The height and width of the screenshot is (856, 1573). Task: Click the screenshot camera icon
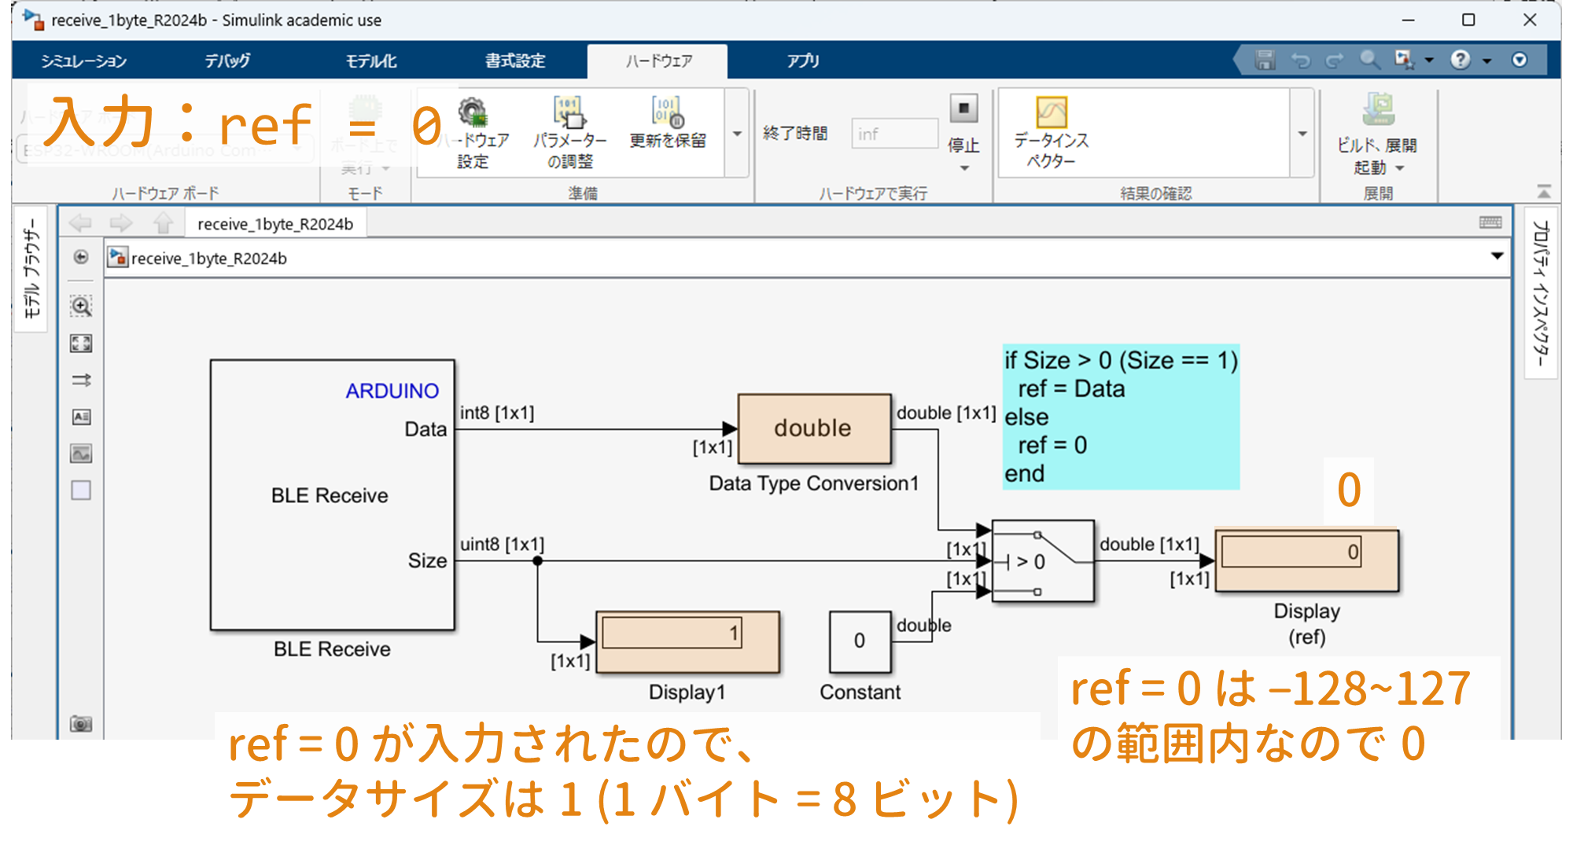[x=81, y=723]
